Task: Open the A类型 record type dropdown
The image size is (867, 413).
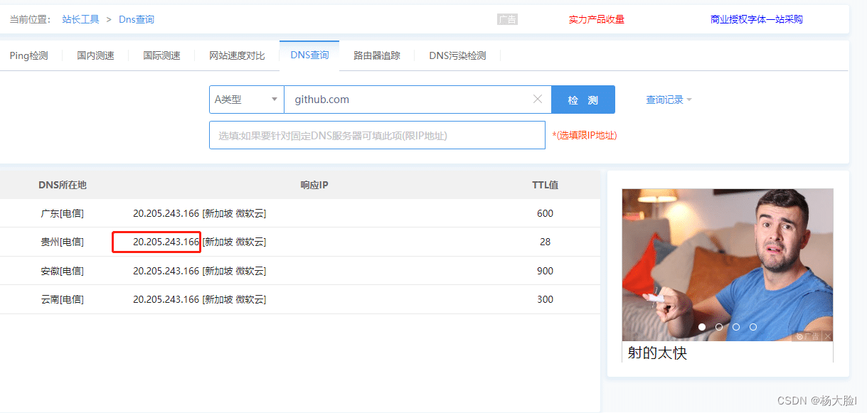Action: 247,100
